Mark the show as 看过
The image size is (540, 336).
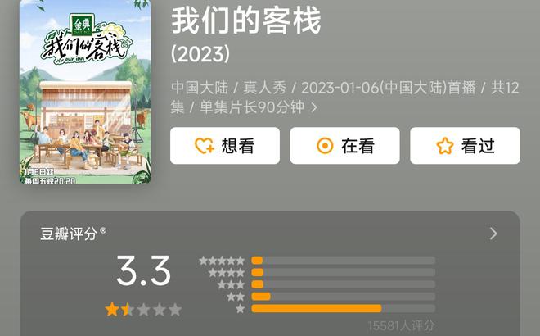pos(465,146)
